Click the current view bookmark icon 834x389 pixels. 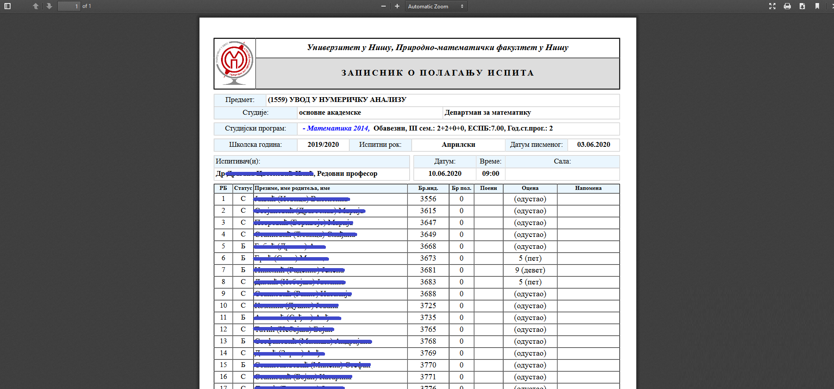click(817, 6)
